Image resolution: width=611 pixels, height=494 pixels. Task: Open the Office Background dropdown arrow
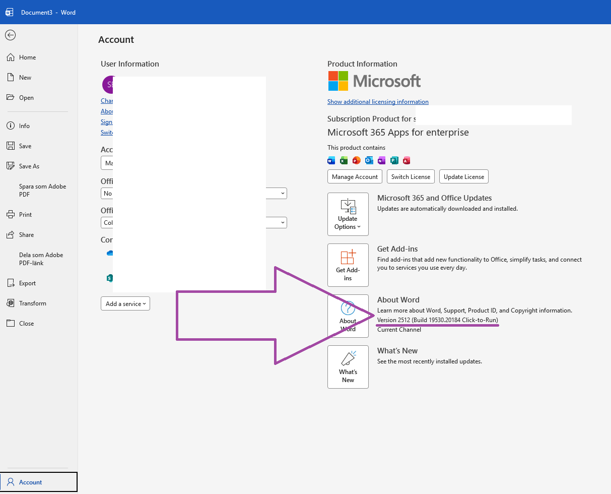tap(283, 193)
